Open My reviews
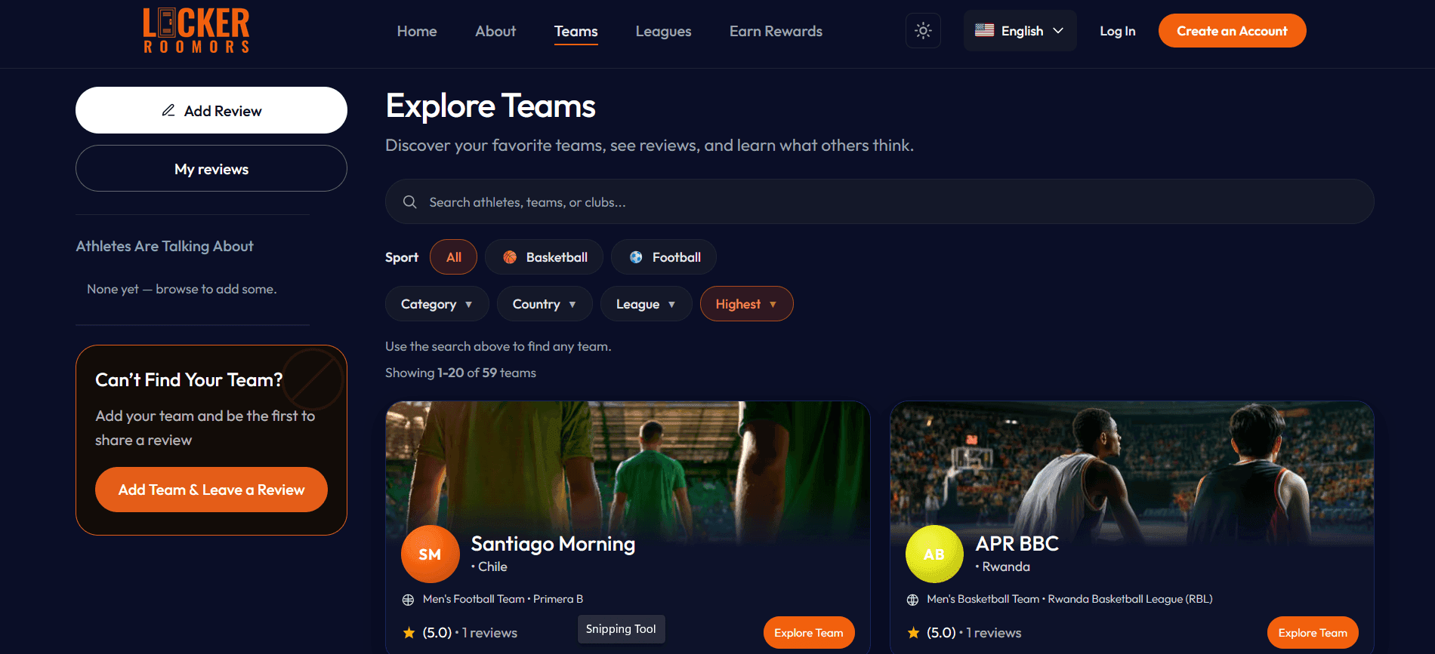Screen dimensions: 1435x654 [x=211, y=168]
